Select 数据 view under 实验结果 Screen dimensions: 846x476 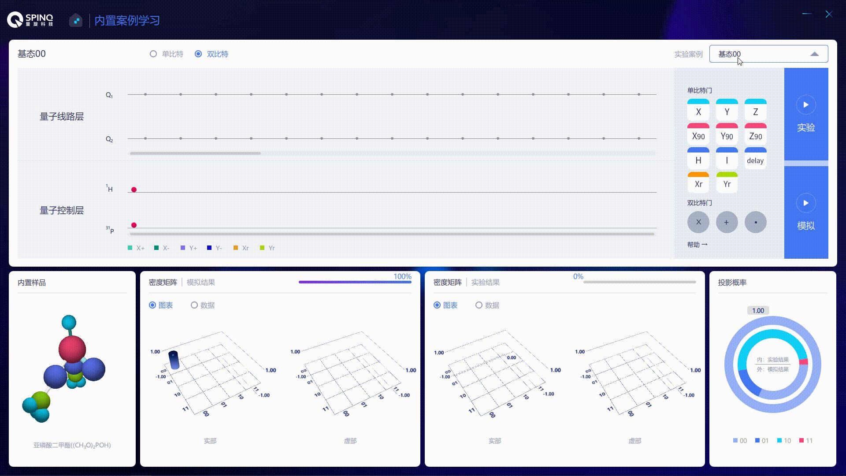[479, 305]
